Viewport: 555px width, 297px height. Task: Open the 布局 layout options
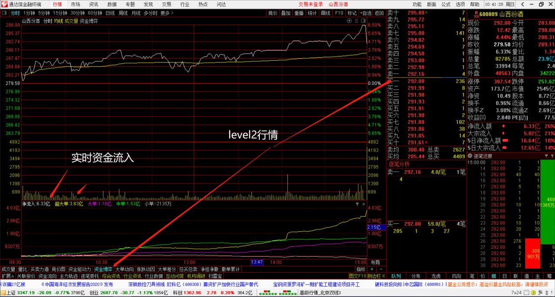pyautogui.click(x=375, y=262)
